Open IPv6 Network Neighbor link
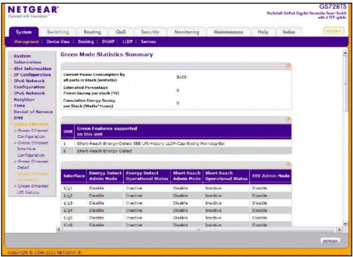The height and width of the screenshot is (257, 353). [29, 96]
